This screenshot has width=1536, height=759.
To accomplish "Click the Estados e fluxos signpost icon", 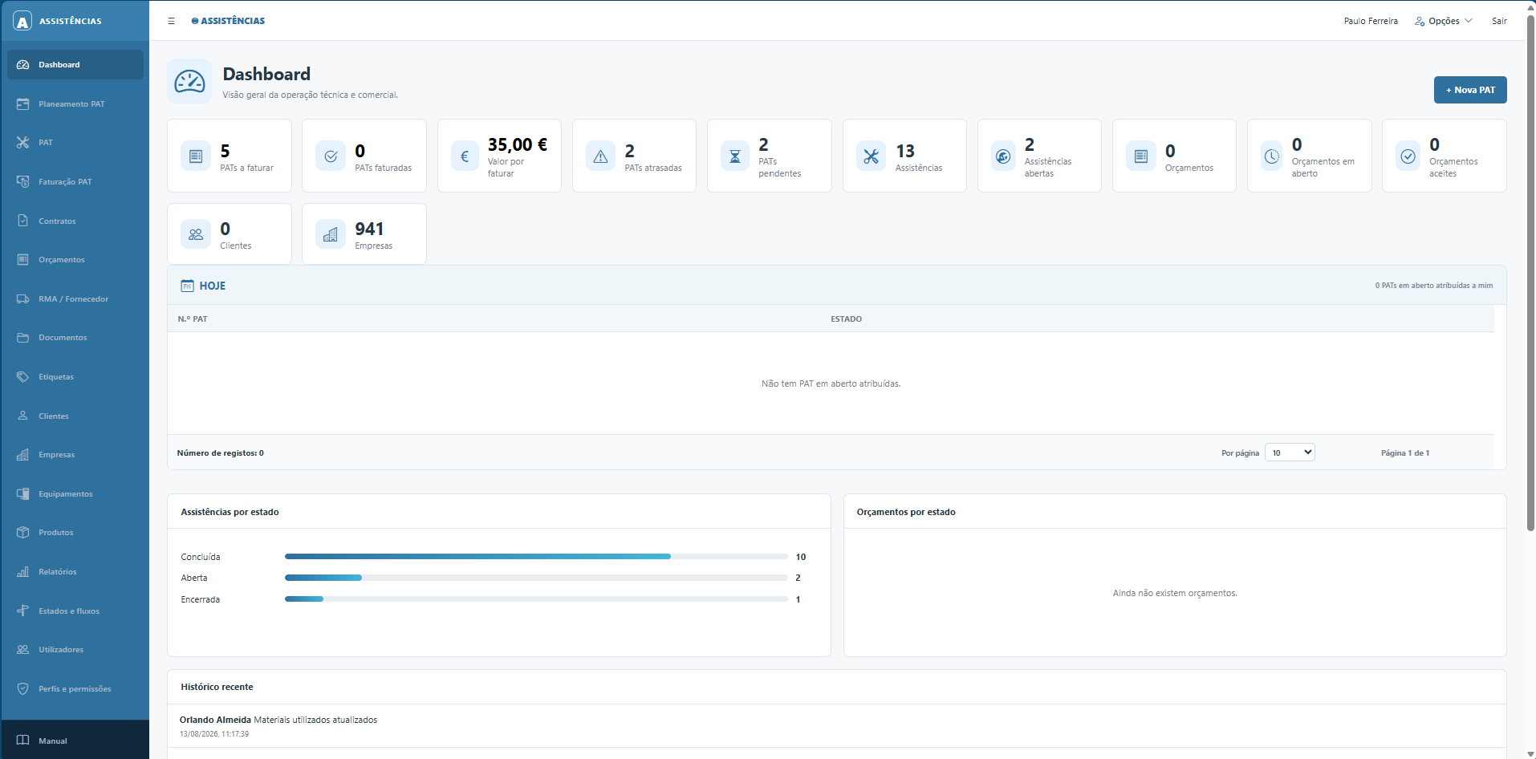I will (22, 611).
